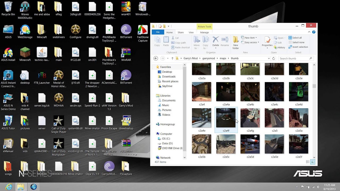Image resolution: width=340 pixels, height=191 pixels.
Task: Collapse the ribbon using the chevron
Action: (309, 32)
